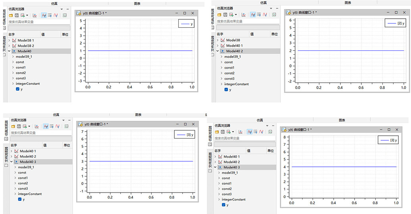The width and height of the screenshot is (411, 214).
Task: Select Model38 result beside the y=2 plot
Action: coord(233,40)
